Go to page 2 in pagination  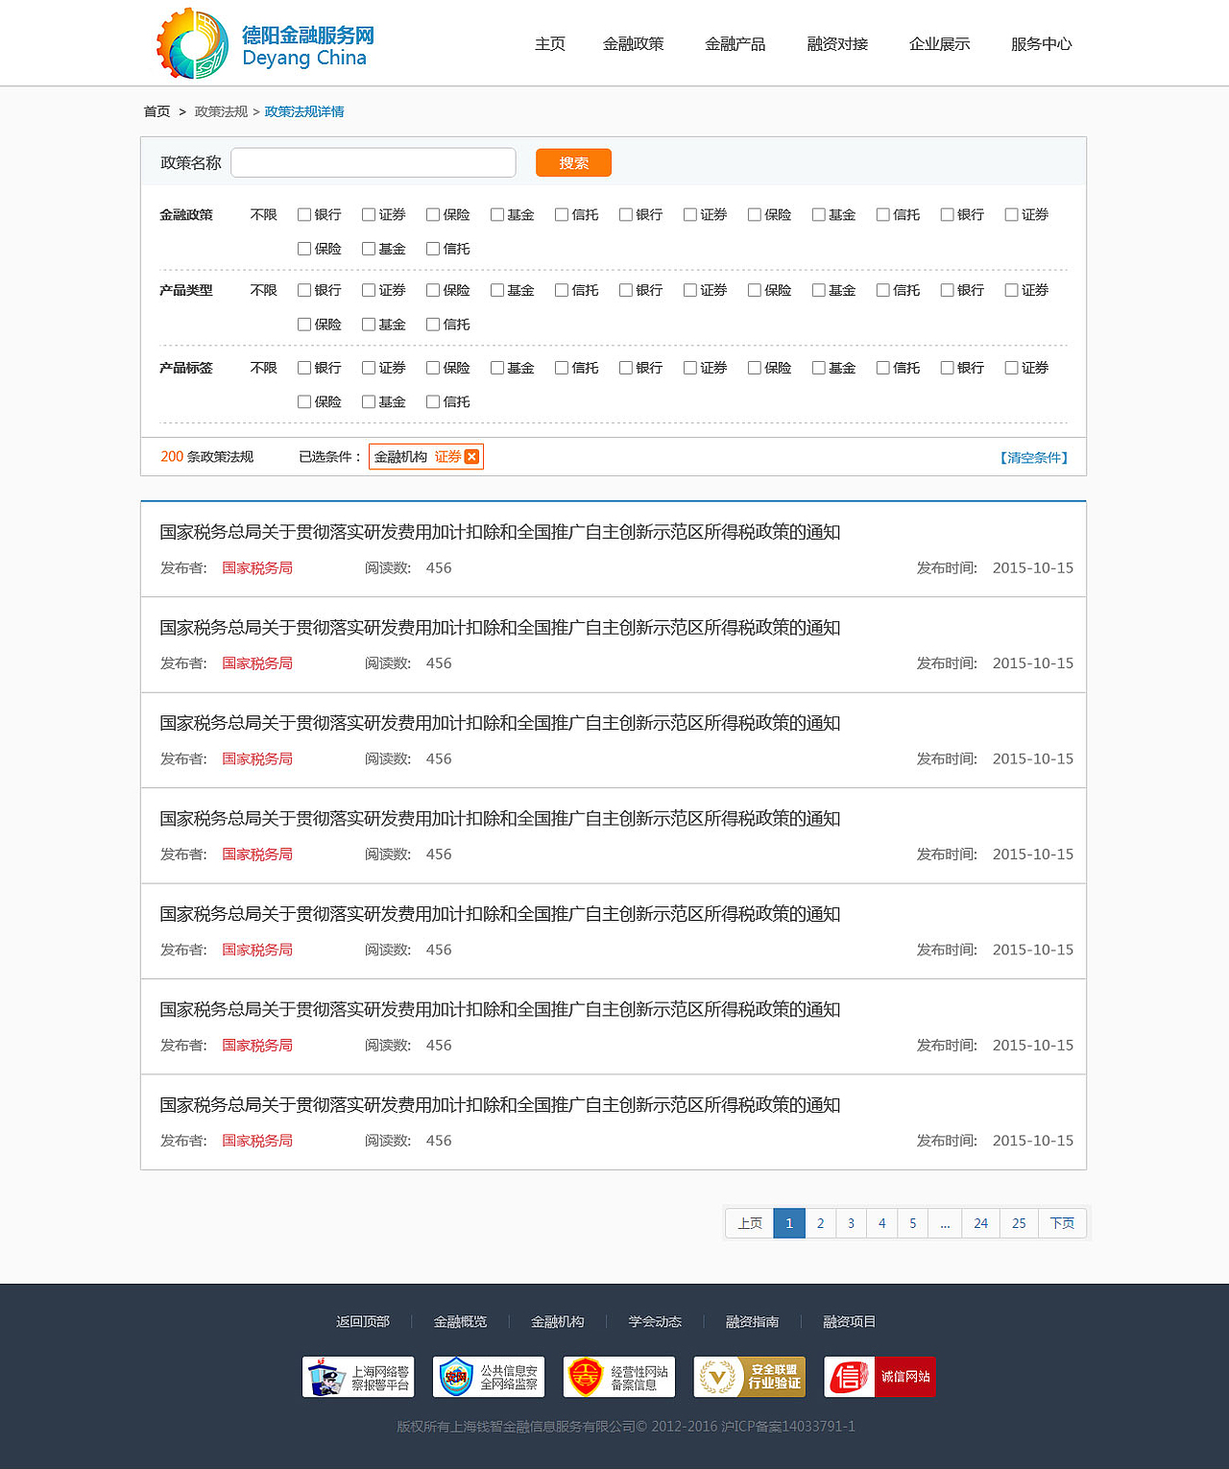pyautogui.click(x=820, y=1223)
